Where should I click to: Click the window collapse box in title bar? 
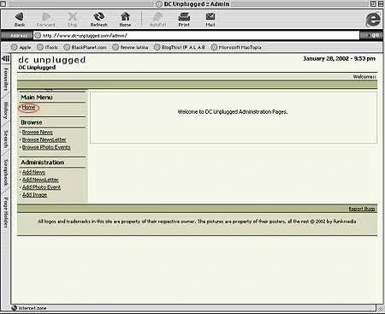[381, 3]
